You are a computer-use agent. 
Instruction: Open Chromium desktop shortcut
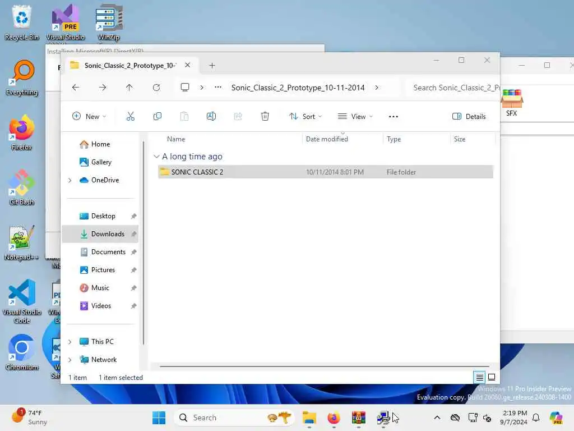click(x=22, y=352)
